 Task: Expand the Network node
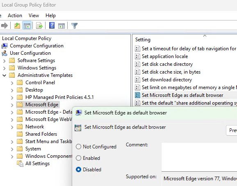12,127
